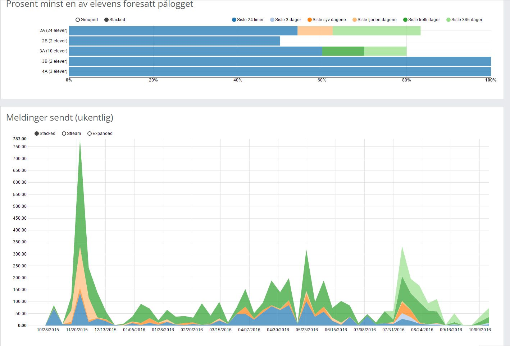Click the blue bar for 2A (24 elever)
The image size is (510, 346).
click(x=183, y=31)
